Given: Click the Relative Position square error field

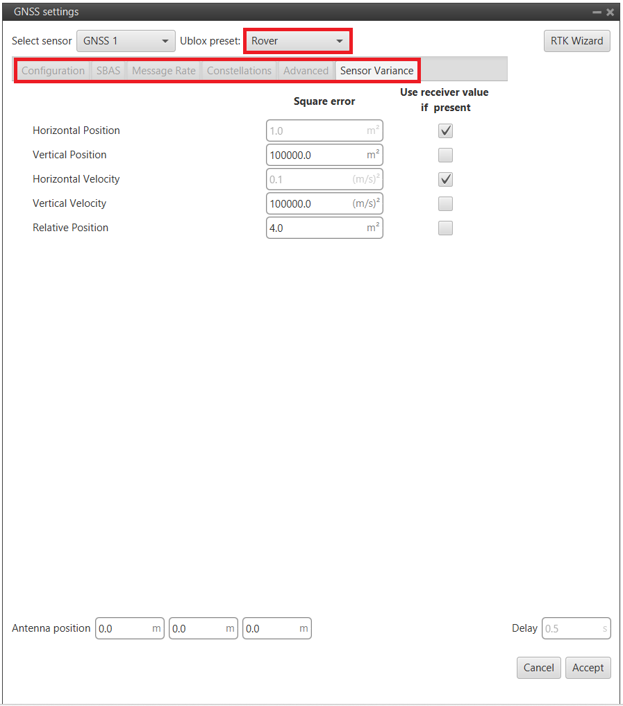Looking at the screenshot, I should tap(316, 228).
